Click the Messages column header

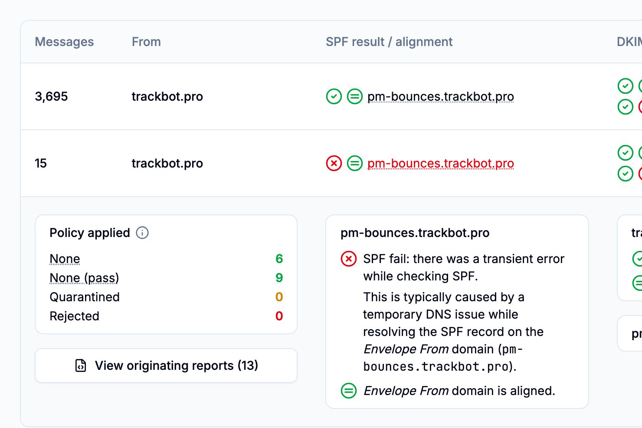(64, 42)
